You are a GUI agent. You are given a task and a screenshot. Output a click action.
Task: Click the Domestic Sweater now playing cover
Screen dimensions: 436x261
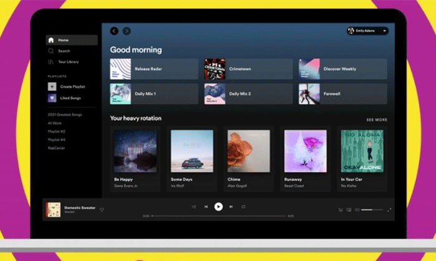pos(53,209)
